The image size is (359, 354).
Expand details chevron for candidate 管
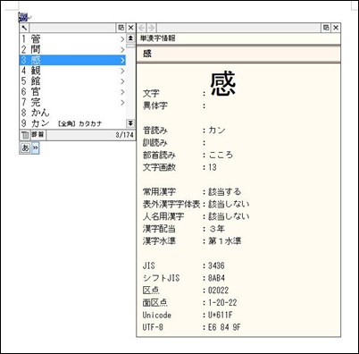coord(122,39)
